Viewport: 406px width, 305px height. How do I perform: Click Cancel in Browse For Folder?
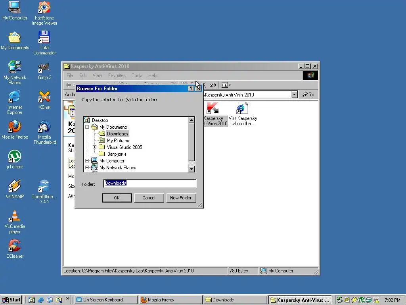(149, 198)
